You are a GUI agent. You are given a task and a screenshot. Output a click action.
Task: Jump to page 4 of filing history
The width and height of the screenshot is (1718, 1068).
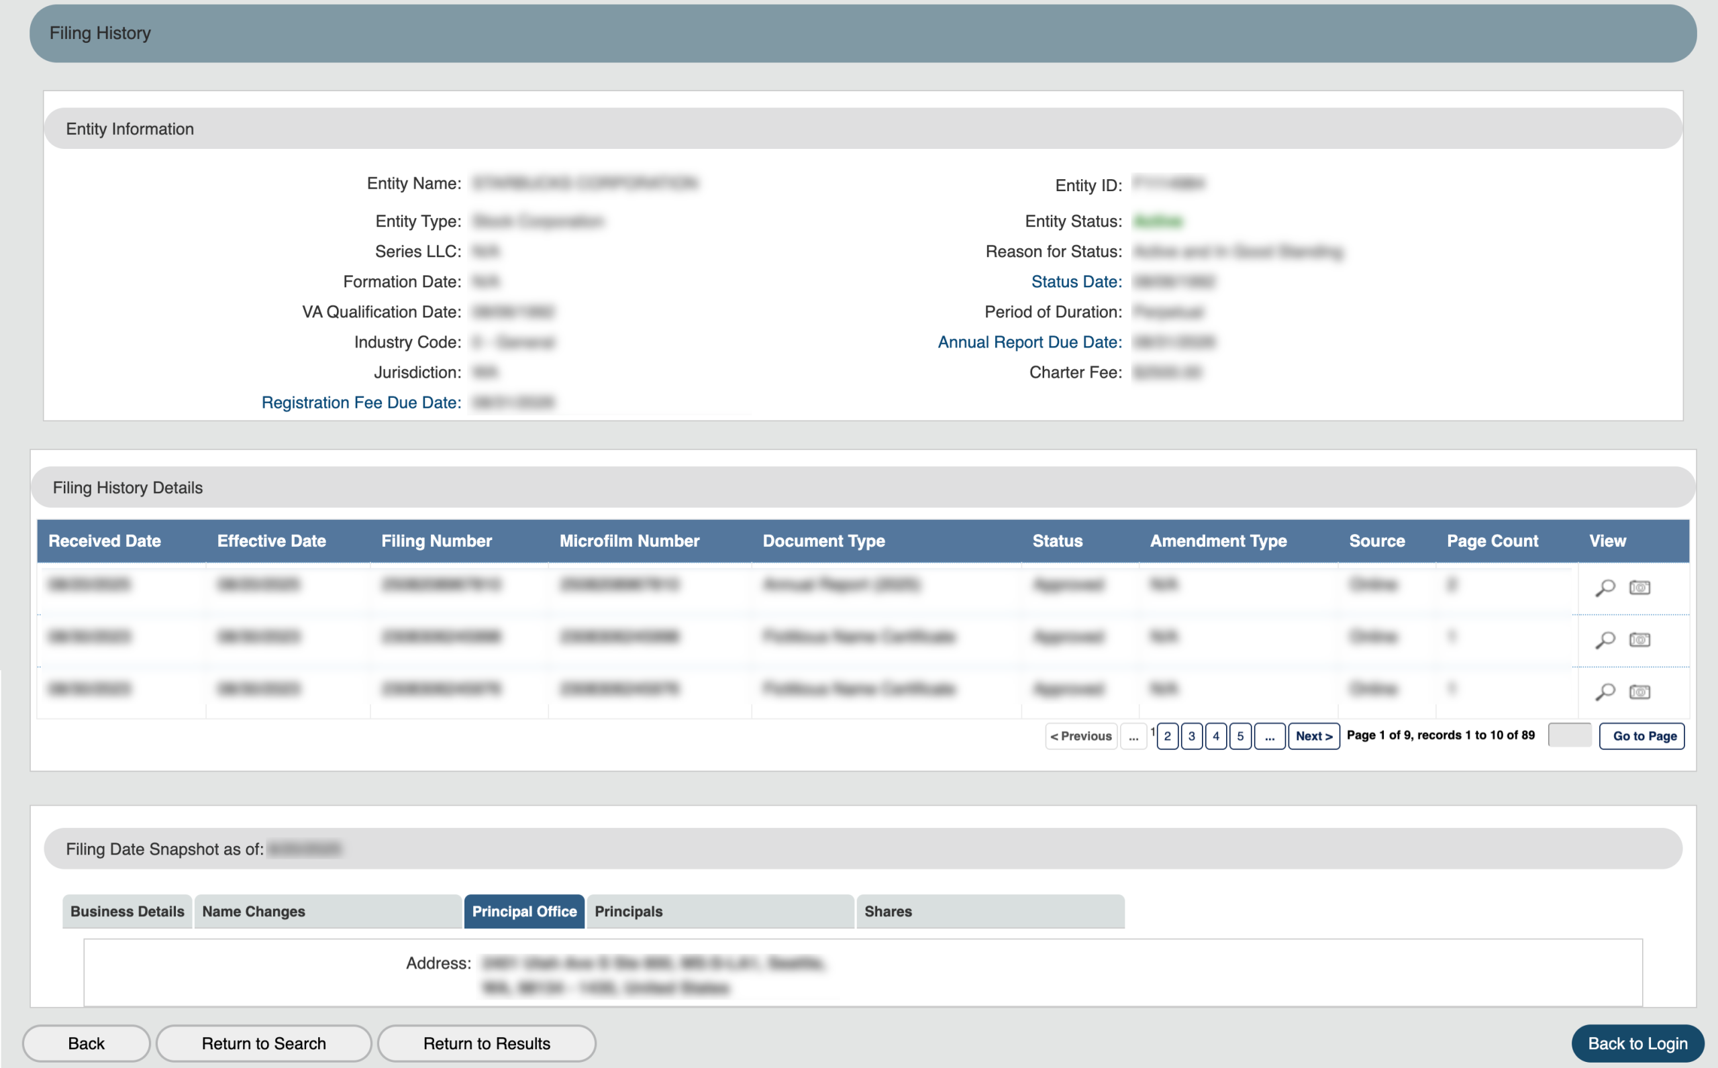(x=1216, y=736)
